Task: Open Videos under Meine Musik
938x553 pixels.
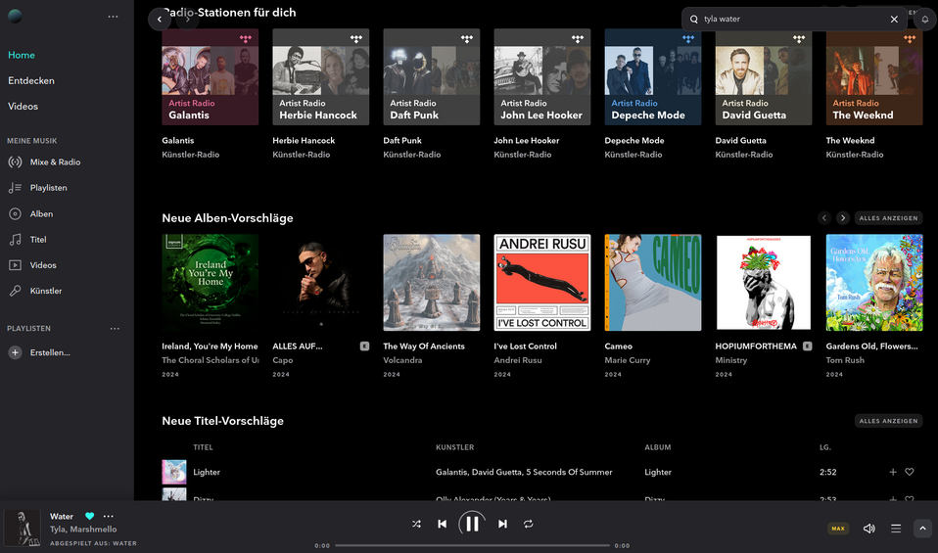Action: tap(43, 265)
